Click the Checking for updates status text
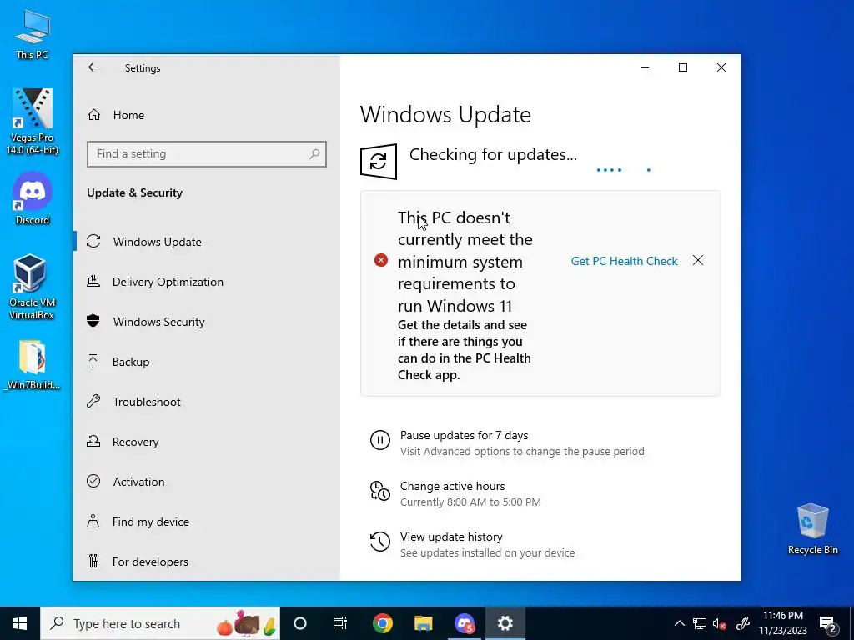 [x=493, y=154]
